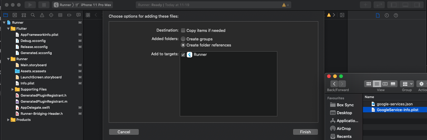
Task: Open the Issue navigator warning icon
Action: click(42, 15)
